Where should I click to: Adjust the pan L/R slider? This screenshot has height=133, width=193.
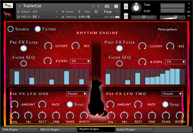144,17
